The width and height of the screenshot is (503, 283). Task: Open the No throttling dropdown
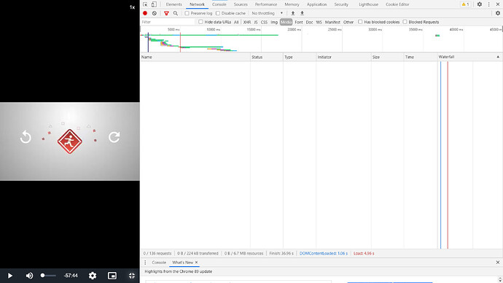pos(268,13)
